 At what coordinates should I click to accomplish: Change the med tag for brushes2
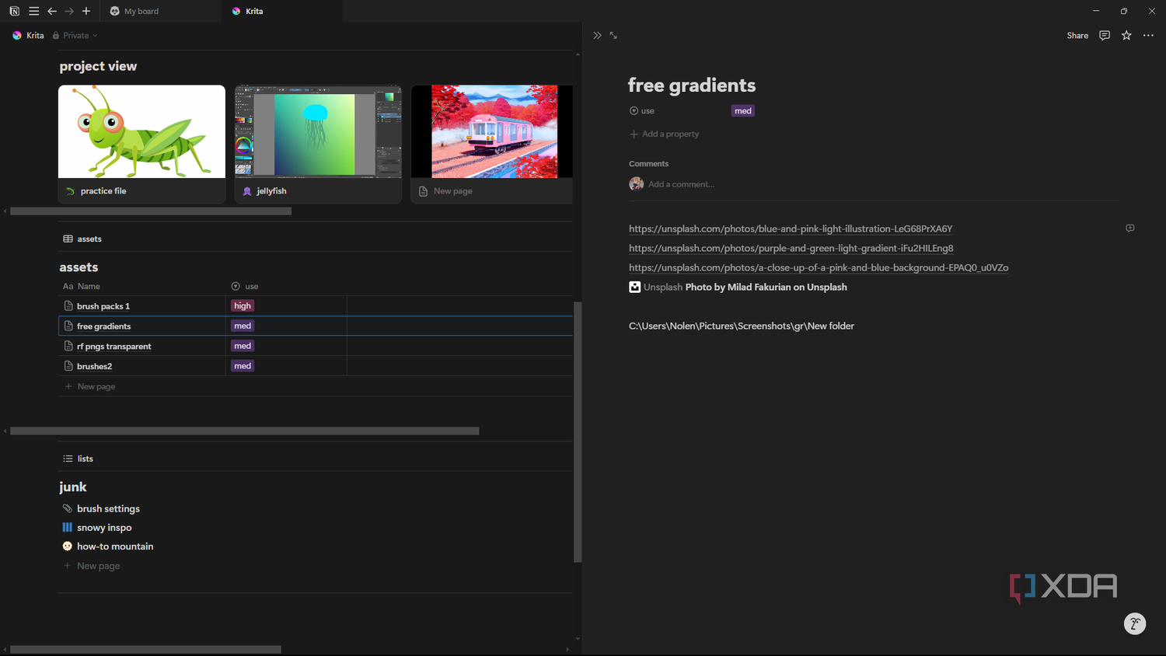(x=243, y=366)
